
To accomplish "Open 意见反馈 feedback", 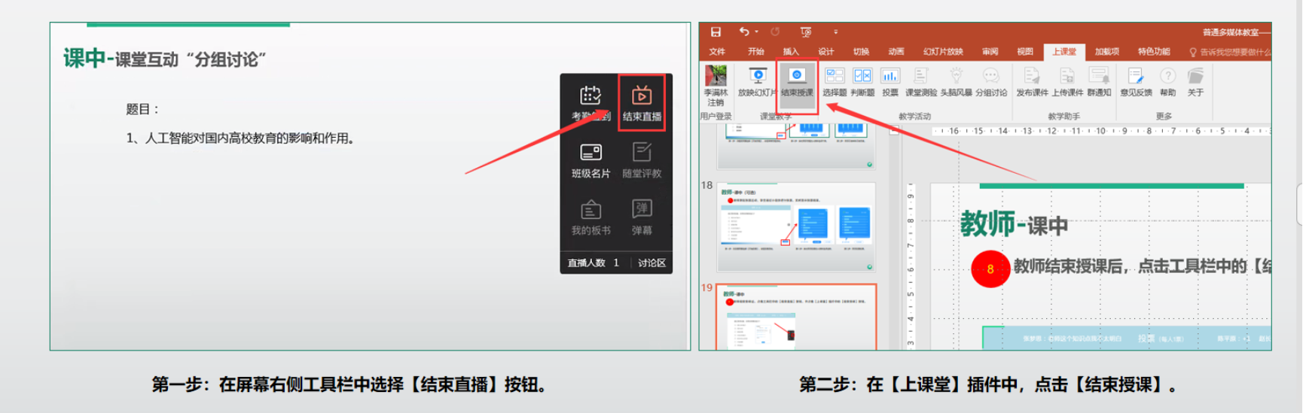I will [x=1136, y=82].
